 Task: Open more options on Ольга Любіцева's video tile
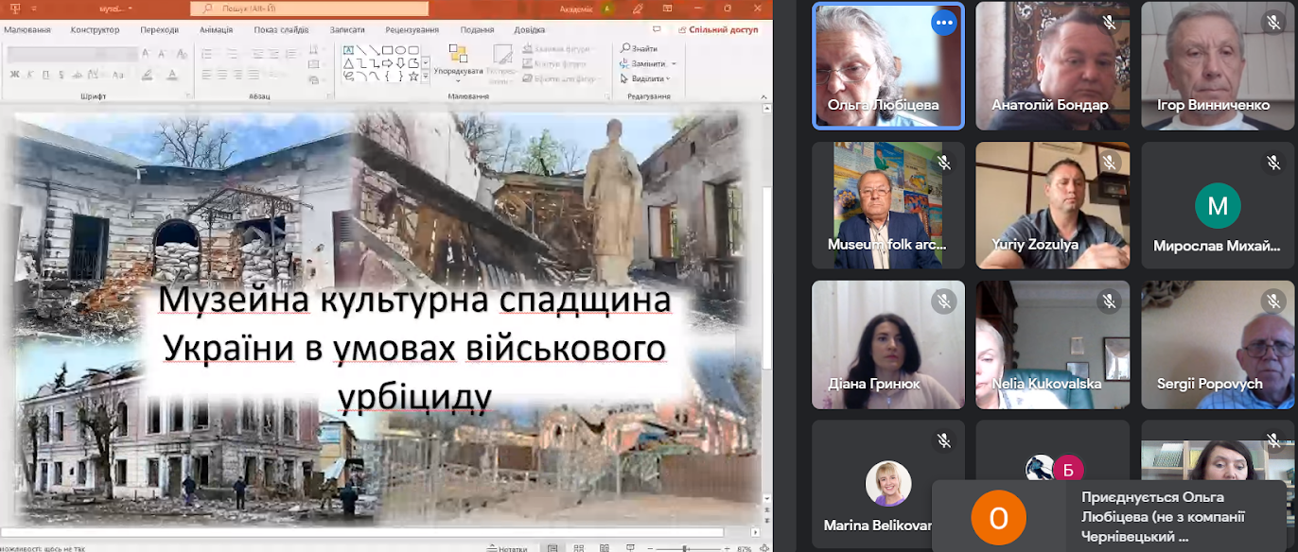tap(943, 22)
